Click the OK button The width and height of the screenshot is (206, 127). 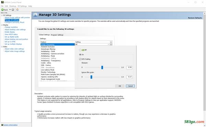tap(120, 86)
